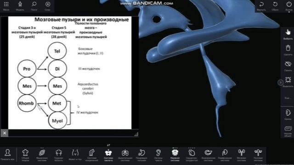Click the 'Стадия 3-х мозговых пузырей' heading
The width and height of the screenshot is (294, 165).
(x=27, y=32)
